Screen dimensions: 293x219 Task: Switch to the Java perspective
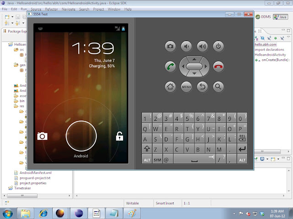pos(280,17)
